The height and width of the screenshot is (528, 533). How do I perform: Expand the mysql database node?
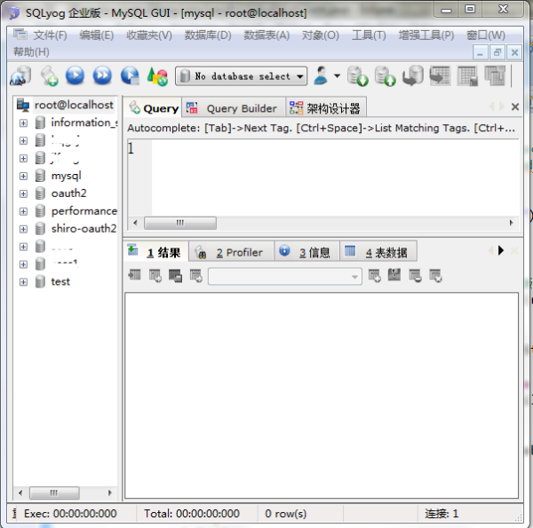click(x=23, y=176)
